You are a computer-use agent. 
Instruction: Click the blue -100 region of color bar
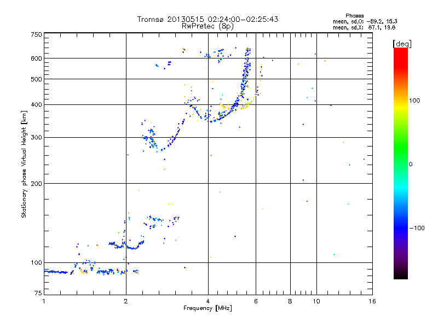[x=401, y=228]
